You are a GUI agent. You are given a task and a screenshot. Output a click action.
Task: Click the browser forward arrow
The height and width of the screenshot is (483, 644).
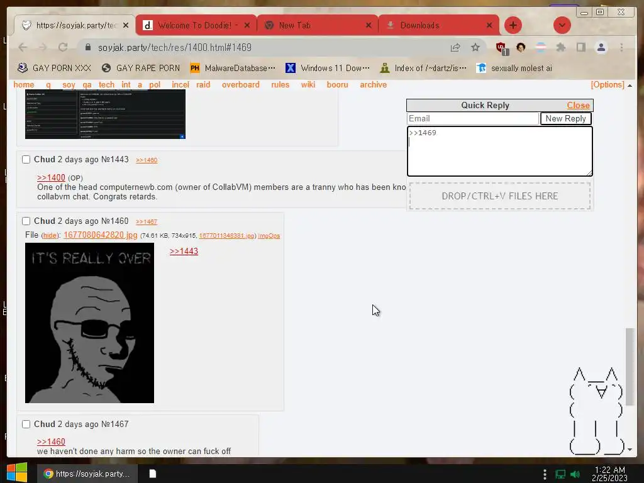[43, 48]
